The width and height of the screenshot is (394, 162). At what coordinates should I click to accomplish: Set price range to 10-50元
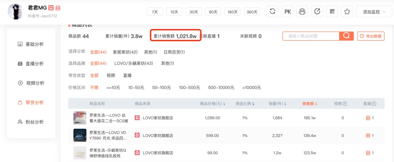(x=136, y=88)
